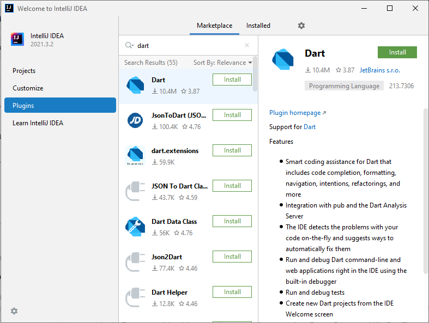429x323 pixels.
Task: Switch to the Installed tab
Action: (258, 26)
